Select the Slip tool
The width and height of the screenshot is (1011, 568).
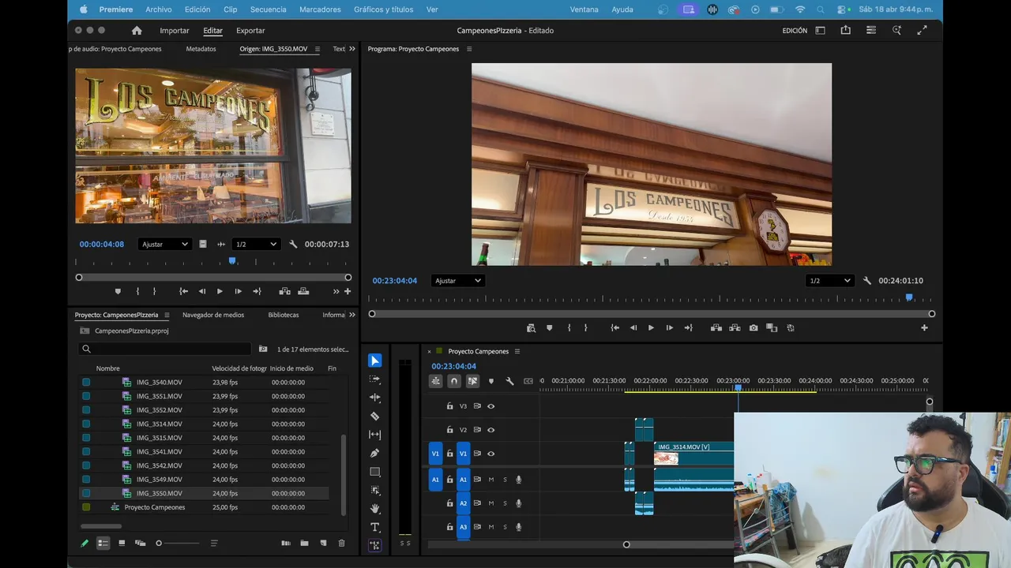[x=375, y=435]
